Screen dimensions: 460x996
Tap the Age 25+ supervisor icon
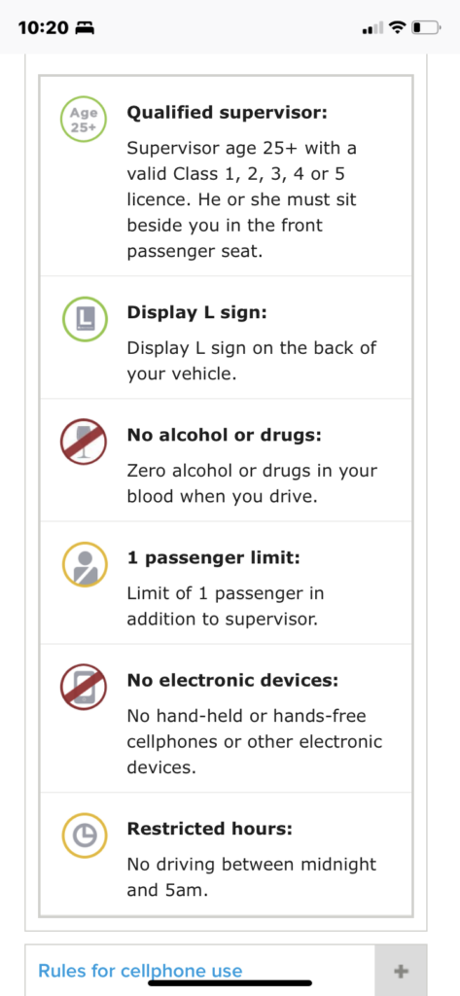84,119
